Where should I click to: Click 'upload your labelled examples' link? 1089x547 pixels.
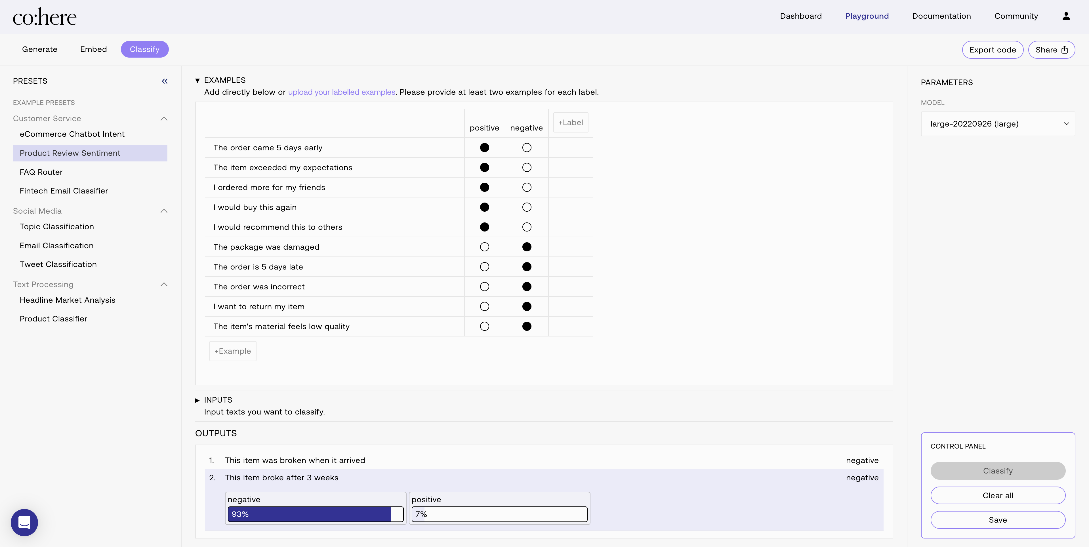(x=341, y=92)
